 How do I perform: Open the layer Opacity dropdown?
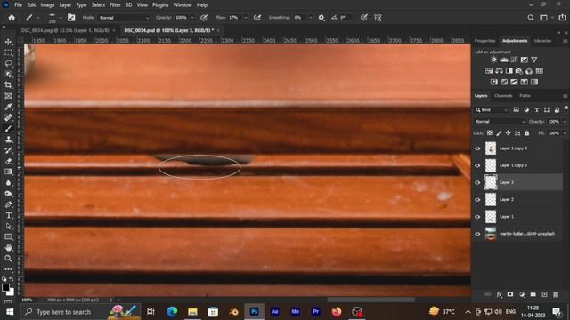click(565, 122)
